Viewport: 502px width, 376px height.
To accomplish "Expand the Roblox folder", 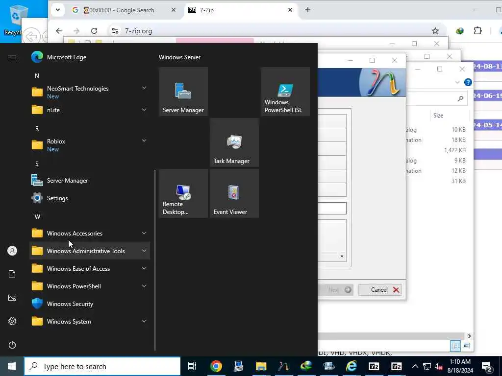I will coord(144,141).
